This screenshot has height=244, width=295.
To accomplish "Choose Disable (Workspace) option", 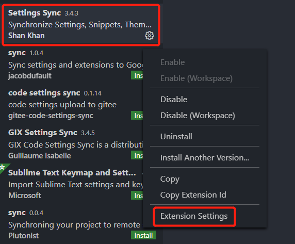I will click(198, 116).
